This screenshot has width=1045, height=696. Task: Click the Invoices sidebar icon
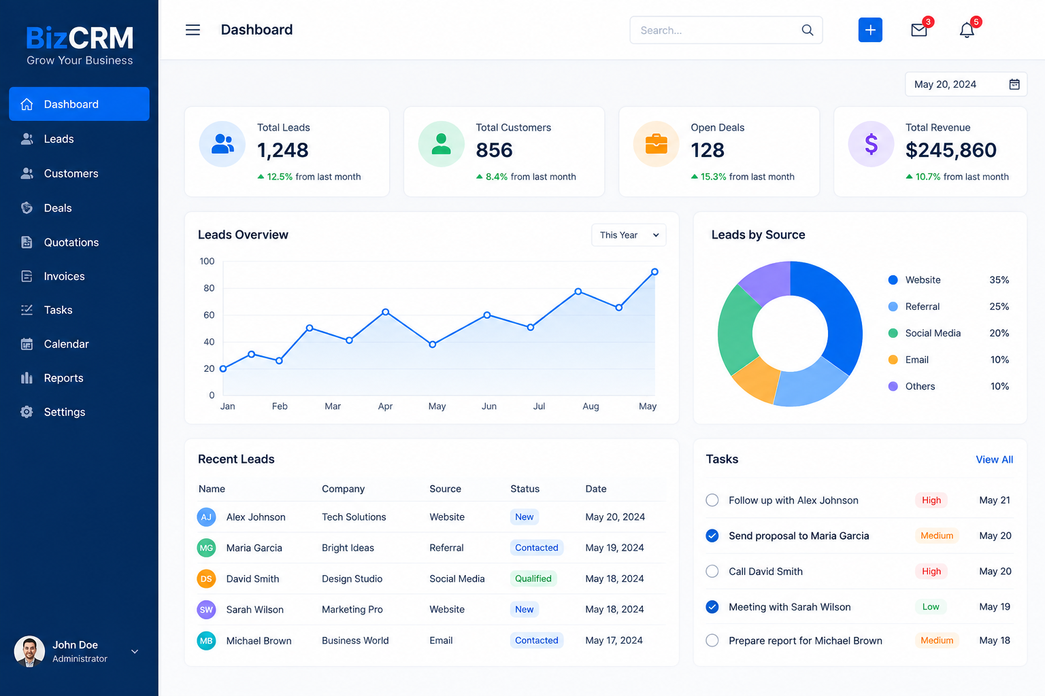tap(27, 276)
